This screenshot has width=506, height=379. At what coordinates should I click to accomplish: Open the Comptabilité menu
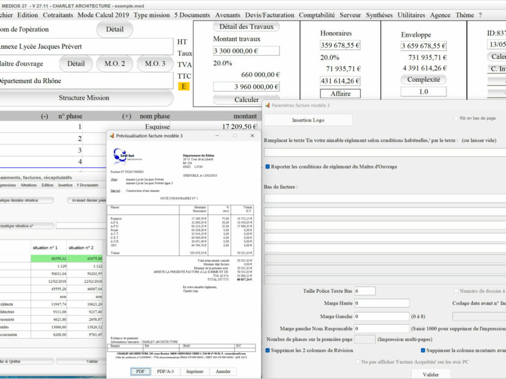coord(317,15)
